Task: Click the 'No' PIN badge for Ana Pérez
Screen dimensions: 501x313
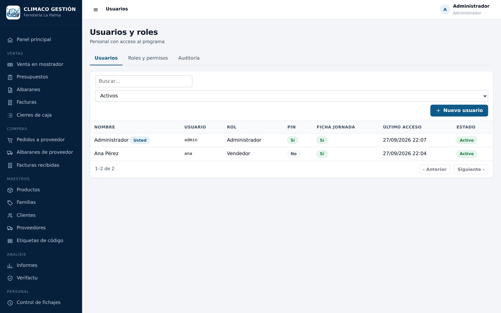Action: click(293, 154)
